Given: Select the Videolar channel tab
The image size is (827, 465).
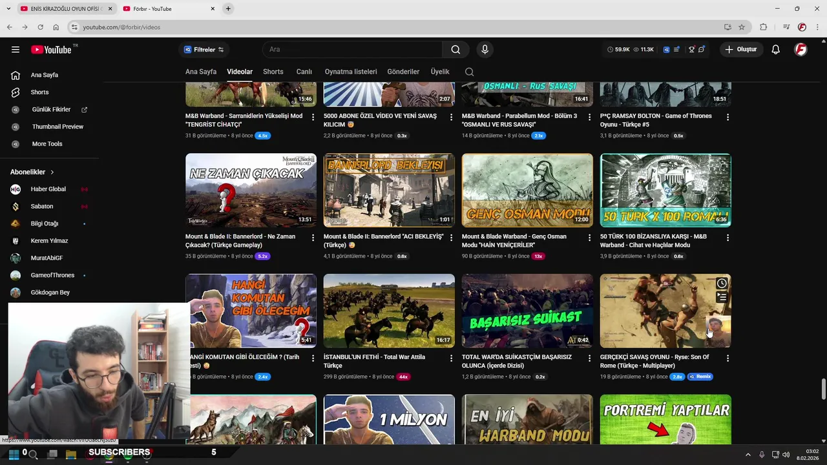Looking at the screenshot, I should [x=240, y=72].
